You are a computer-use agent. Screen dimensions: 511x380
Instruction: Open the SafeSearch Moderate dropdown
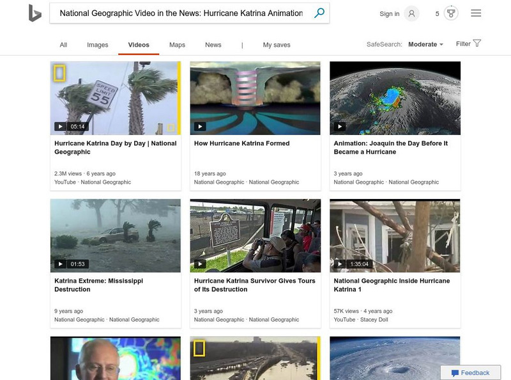point(423,44)
